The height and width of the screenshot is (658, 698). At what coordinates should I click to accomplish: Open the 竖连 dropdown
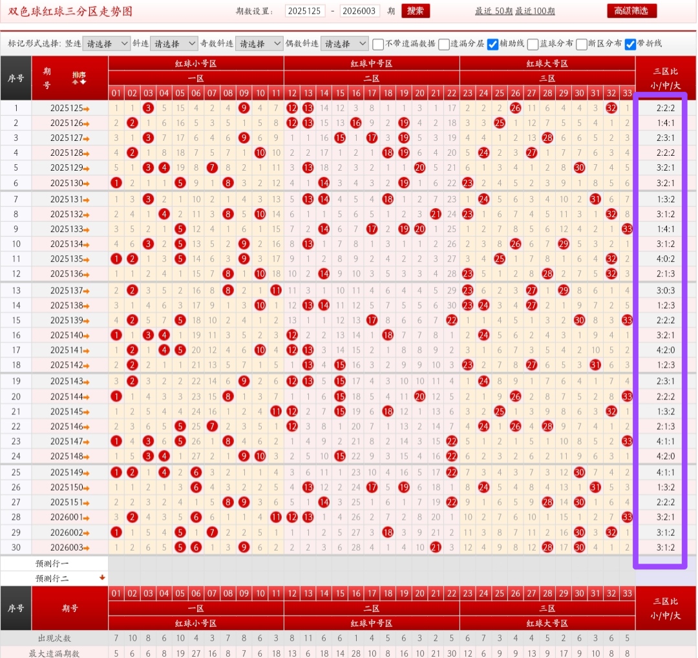click(x=107, y=44)
